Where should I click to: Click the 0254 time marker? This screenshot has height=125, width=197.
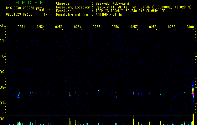coord(78,27)
